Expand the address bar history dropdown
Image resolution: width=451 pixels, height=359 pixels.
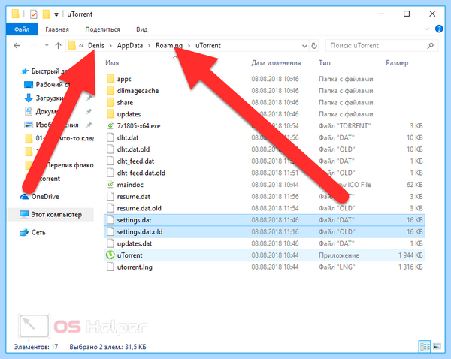(304, 46)
